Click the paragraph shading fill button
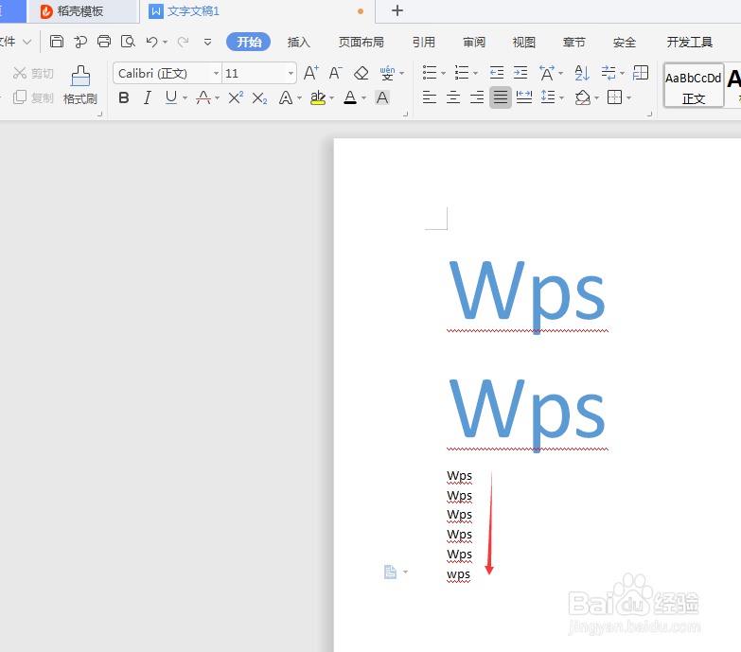741x652 pixels. point(582,97)
